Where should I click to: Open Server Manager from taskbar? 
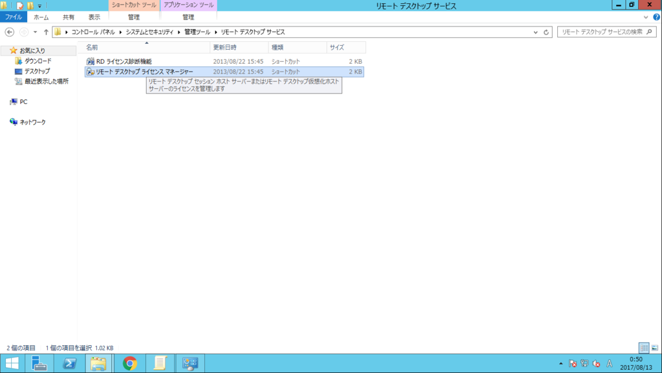click(x=39, y=363)
